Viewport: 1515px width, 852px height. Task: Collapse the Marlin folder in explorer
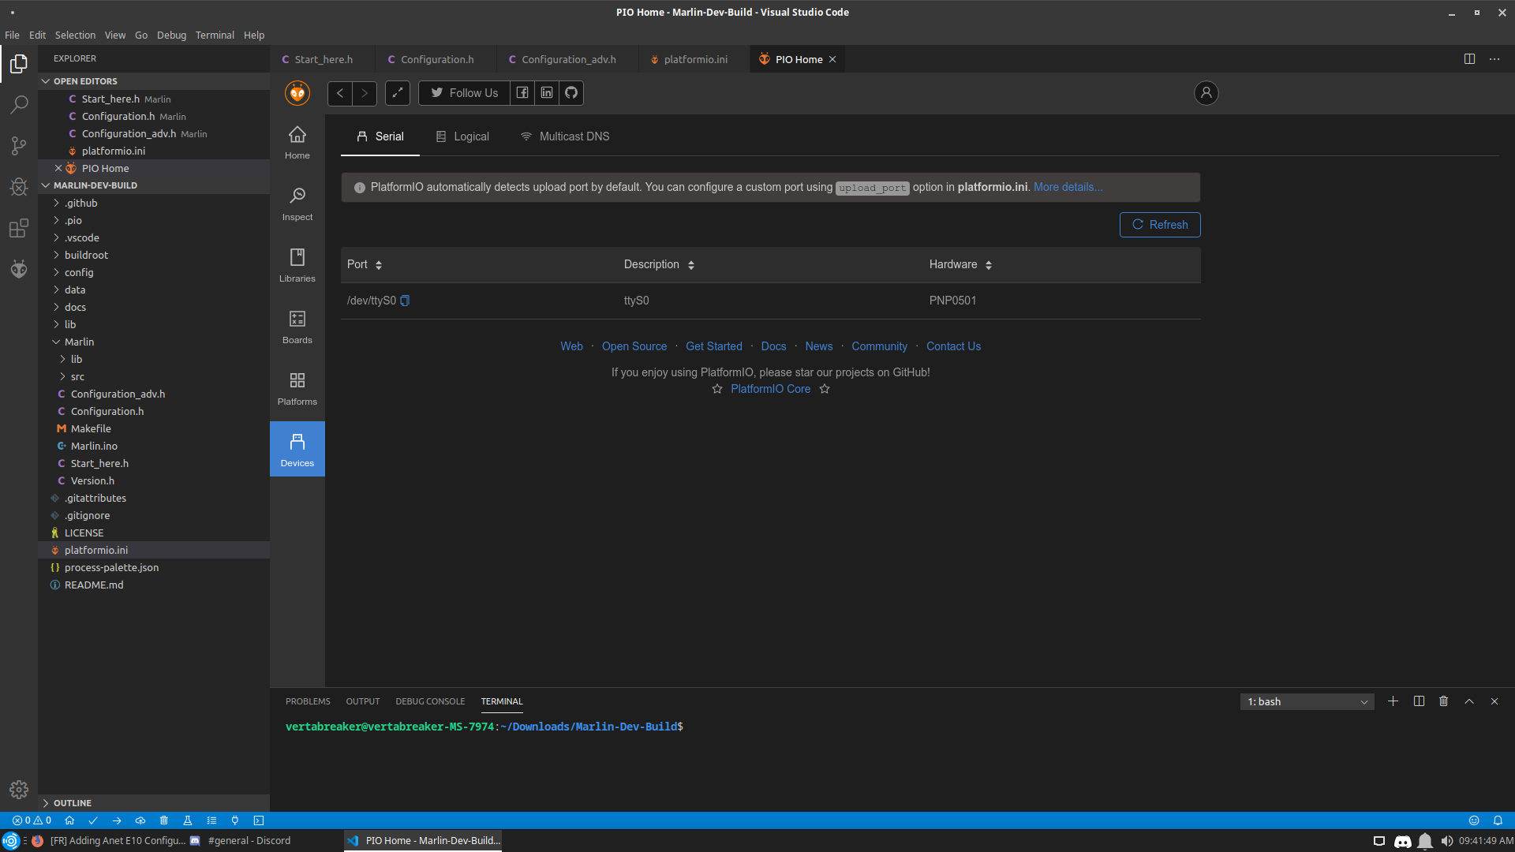click(79, 342)
